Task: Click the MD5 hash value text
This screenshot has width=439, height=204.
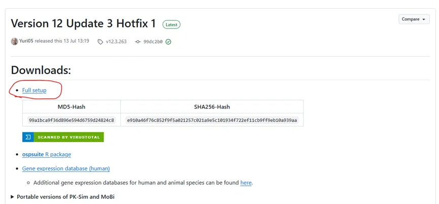Action: 72,120
